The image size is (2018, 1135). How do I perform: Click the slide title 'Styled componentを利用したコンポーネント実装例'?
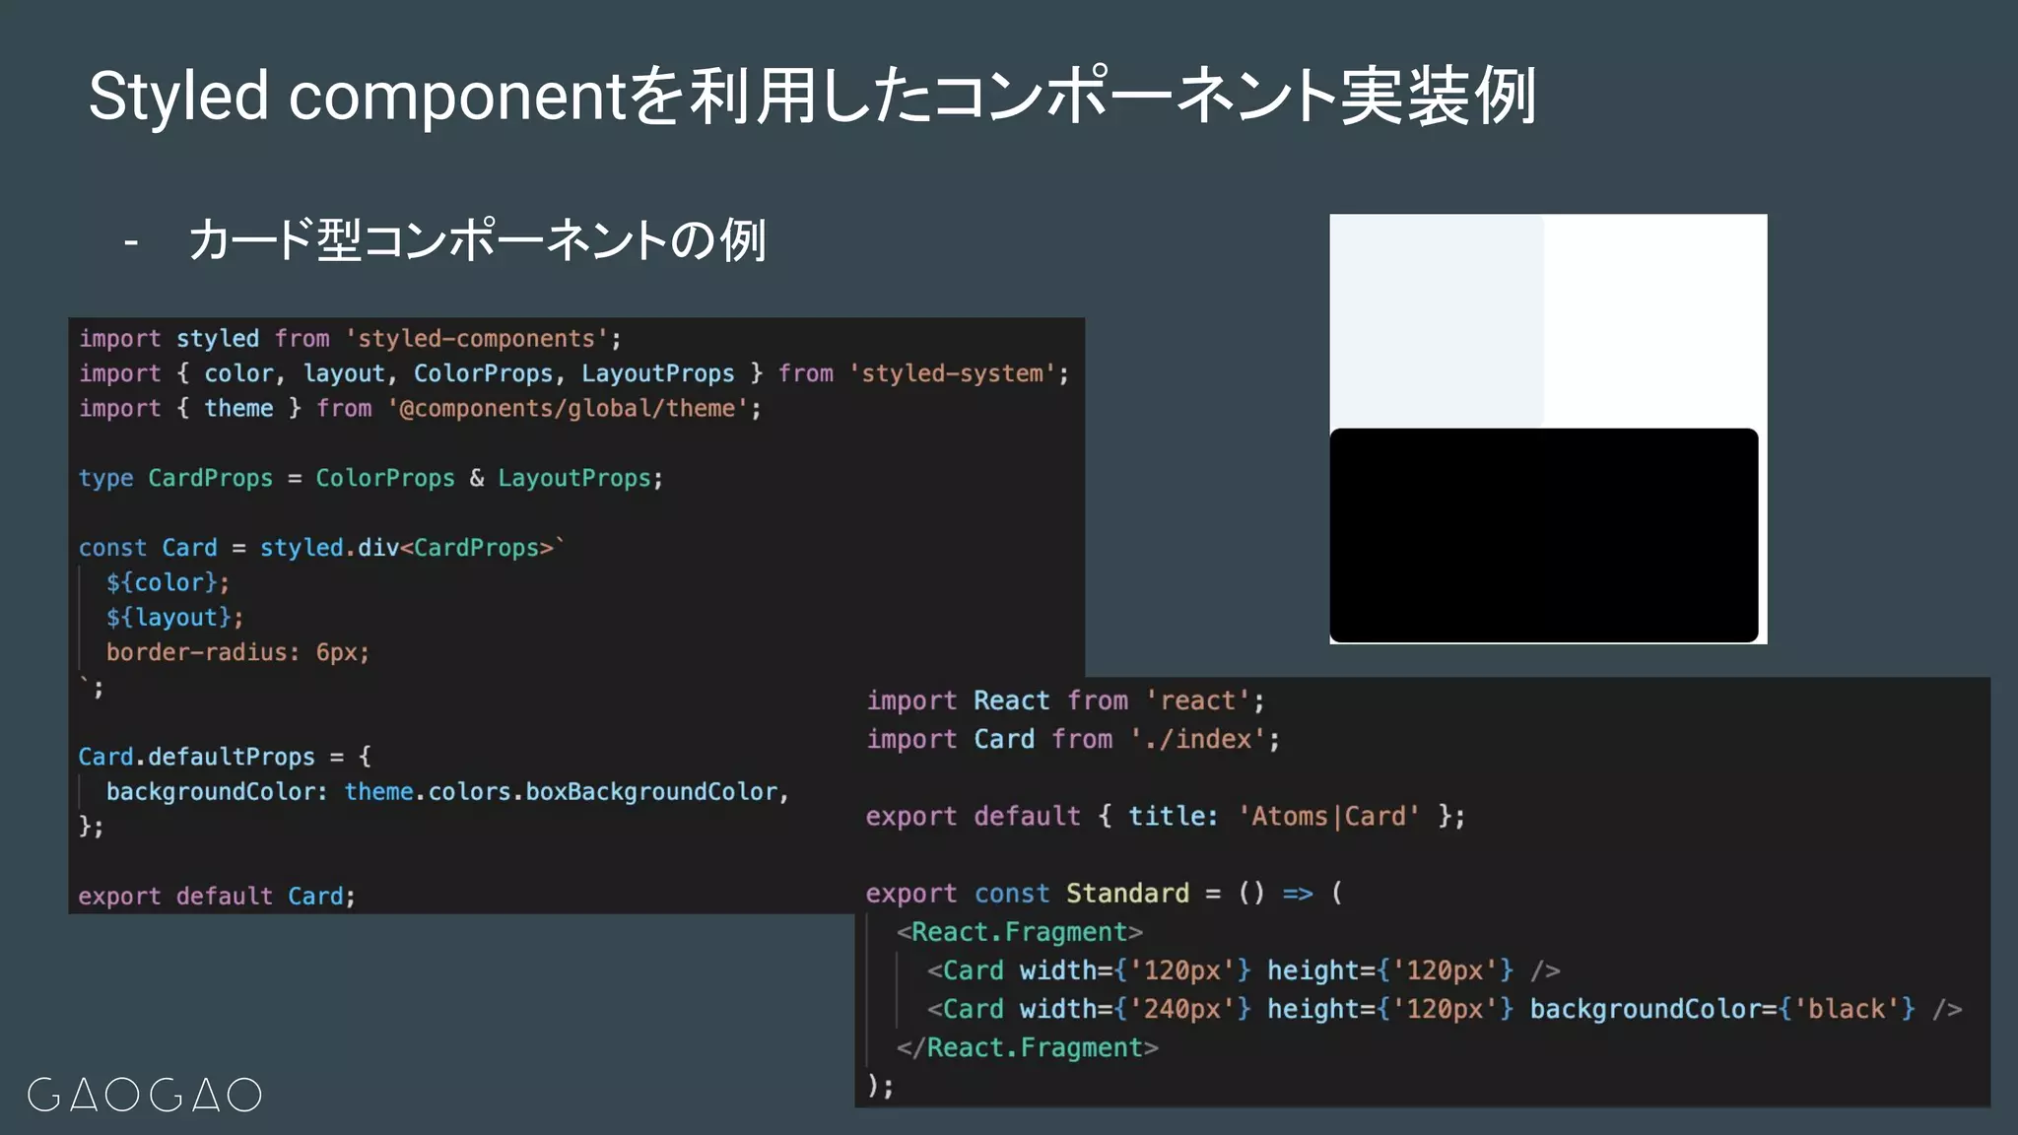[812, 97]
